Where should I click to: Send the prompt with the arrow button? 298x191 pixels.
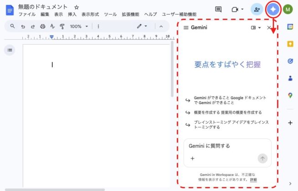(262, 158)
